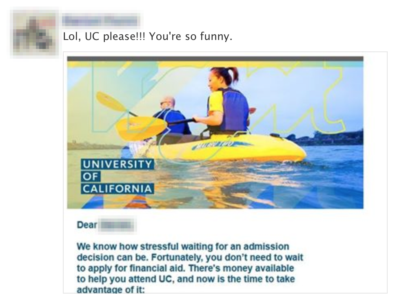404x305 pixels.
Task: Click the "decision can be. Fortunately" line
Action: point(190,258)
